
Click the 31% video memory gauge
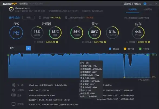pos(112,33)
